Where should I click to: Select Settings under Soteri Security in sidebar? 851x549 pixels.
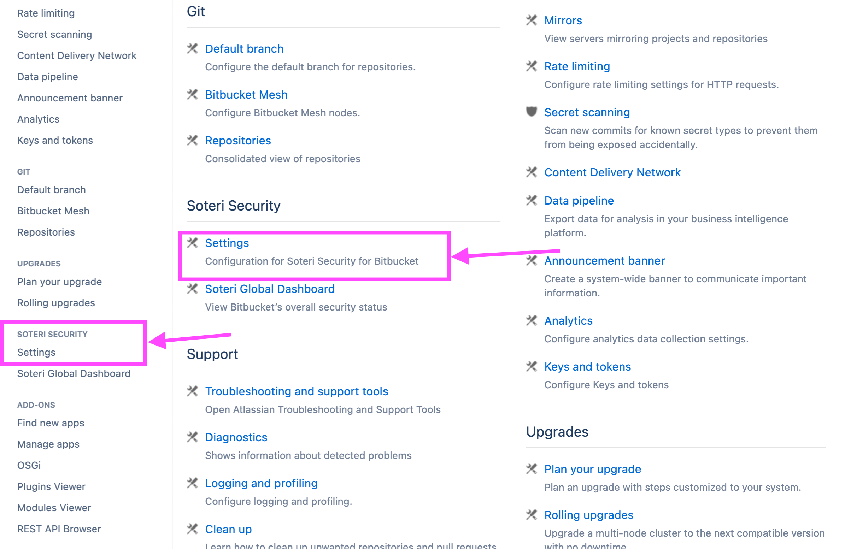(36, 352)
